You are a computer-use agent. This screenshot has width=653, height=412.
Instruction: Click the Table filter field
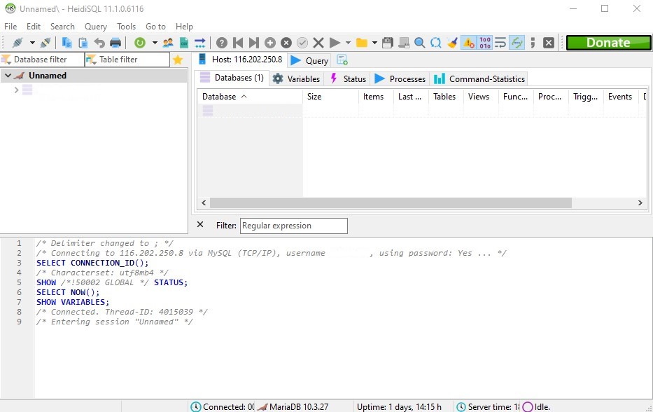click(127, 60)
